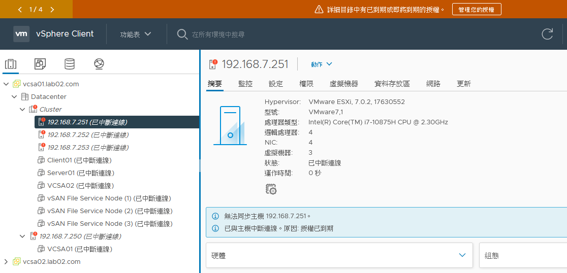Viewport: 567px width, 273px height.
Task: Switch to the 更新 tab
Action: pyautogui.click(x=463, y=84)
